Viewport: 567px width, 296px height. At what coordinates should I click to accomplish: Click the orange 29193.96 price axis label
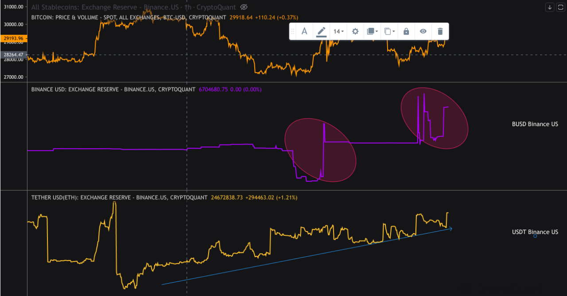(x=13, y=39)
